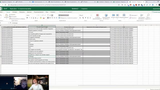Viewport: 160px width, 90px height.
Task: Open Find and Select (Найти и выделить)
Action: (148, 17)
